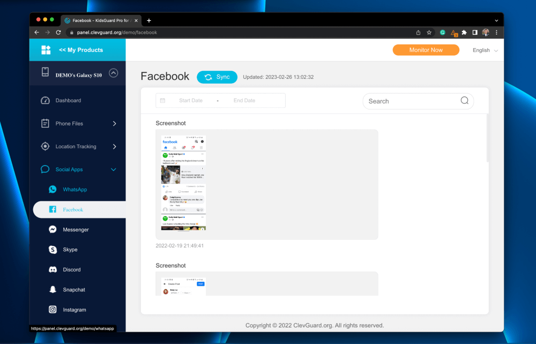Open the English language dropdown

click(x=485, y=50)
